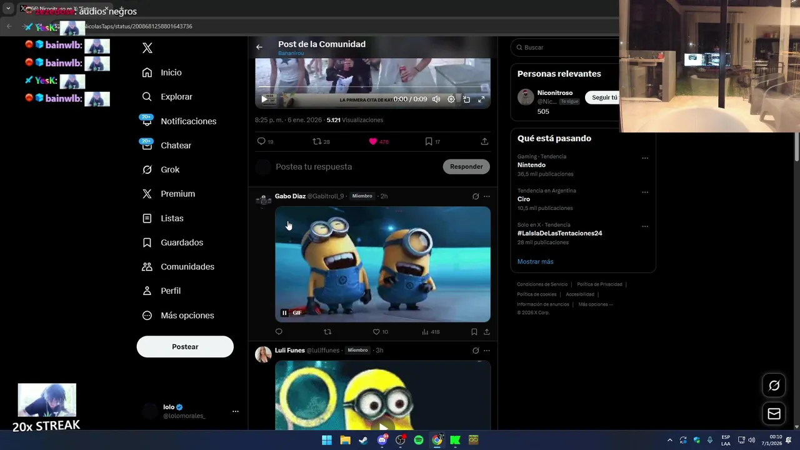Go back with the arrow beside Post de la Comunidad
The width and height of the screenshot is (800, 450).
(259, 47)
